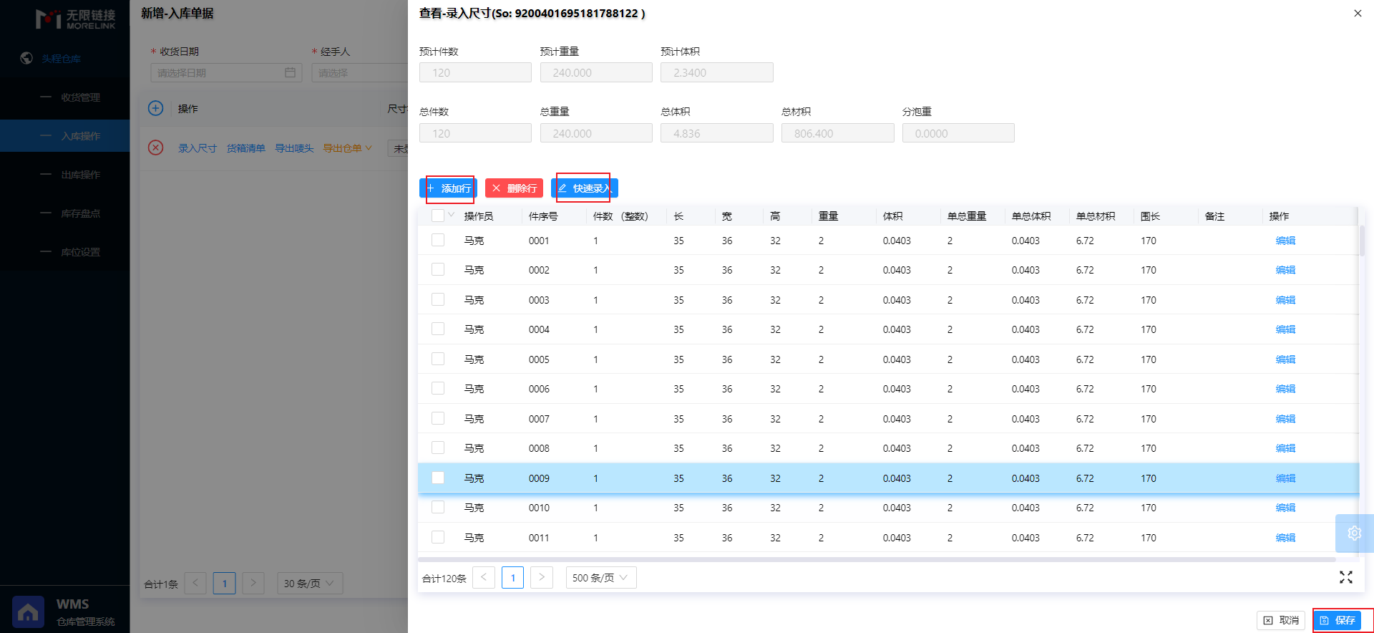Click the 导出唛头 link

coord(295,148)
